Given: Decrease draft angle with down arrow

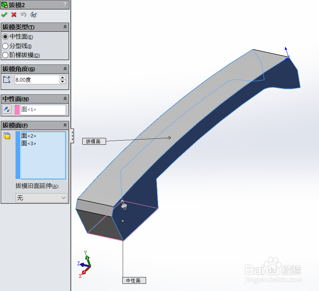Looking at the screenshot, I should (x=63, y=82).
